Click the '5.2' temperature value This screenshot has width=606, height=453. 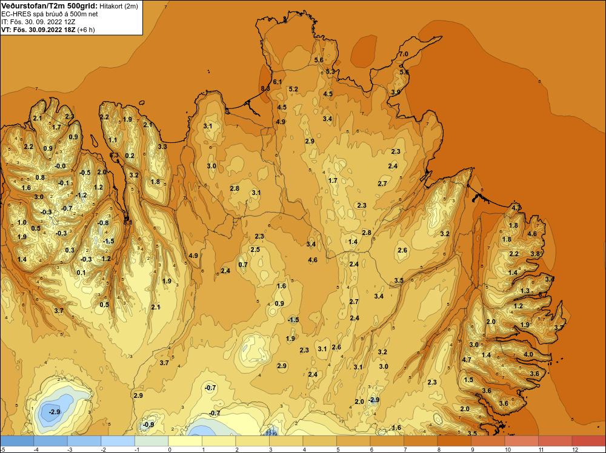[x=293, y=89]
